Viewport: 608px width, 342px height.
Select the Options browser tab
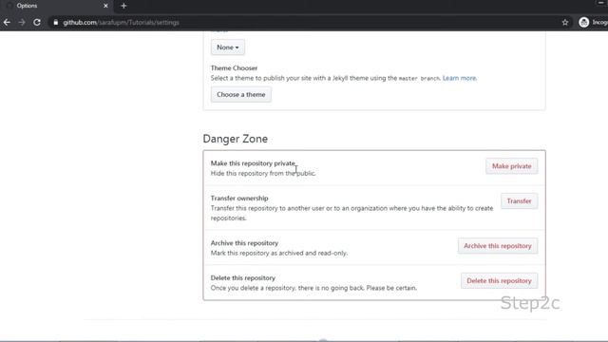coord(58,6)
